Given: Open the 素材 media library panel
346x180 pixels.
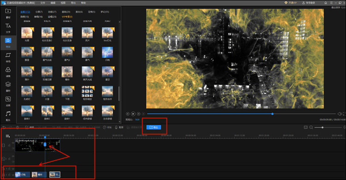Looking at the screenshot, I should [x=8, y=13].
